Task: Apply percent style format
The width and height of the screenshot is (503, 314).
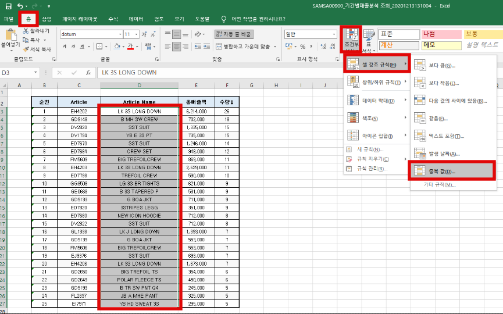Action: [x=302, y=47]
